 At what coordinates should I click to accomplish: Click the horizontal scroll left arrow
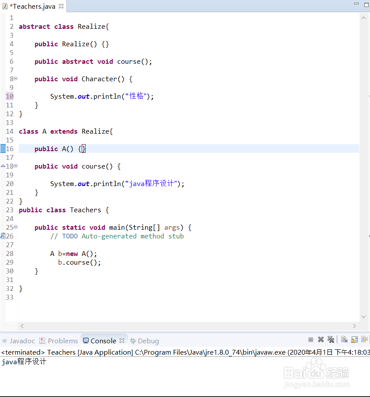coord(22,326)
